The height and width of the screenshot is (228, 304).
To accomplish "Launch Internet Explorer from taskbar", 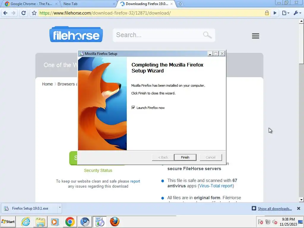I will coord(26,221).
